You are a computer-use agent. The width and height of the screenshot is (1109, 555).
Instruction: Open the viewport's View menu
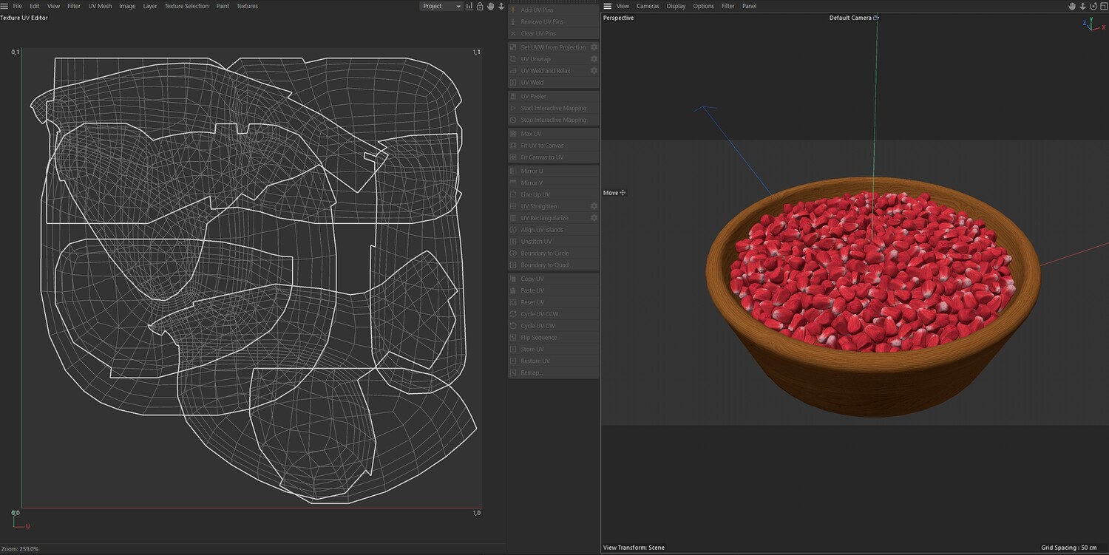(x=623, y=6)
